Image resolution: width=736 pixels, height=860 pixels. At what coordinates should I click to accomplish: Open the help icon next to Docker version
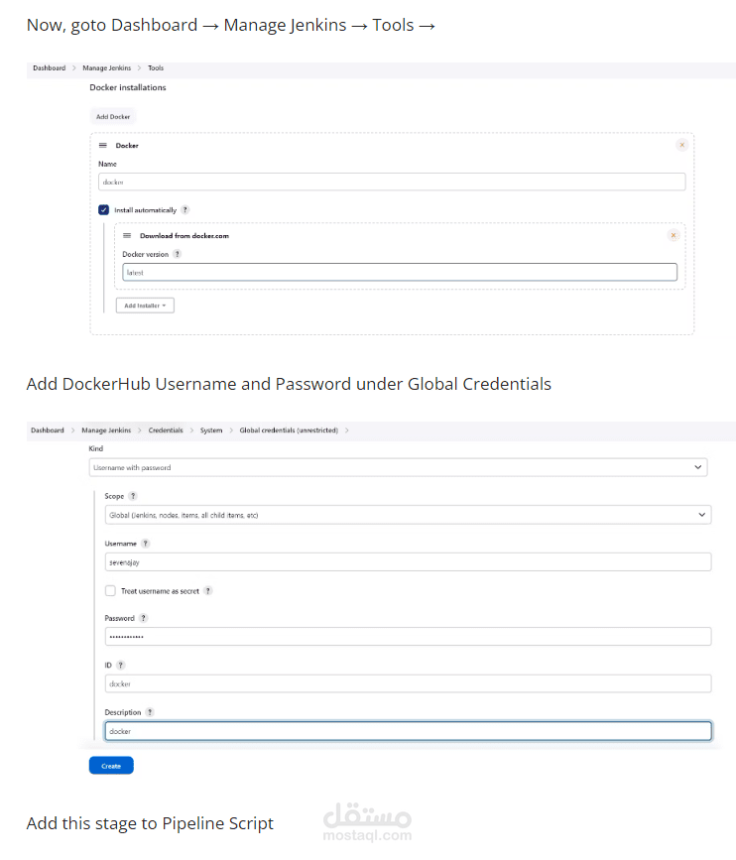tap(178, 254)
